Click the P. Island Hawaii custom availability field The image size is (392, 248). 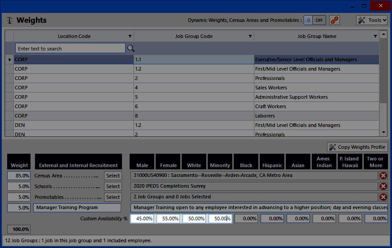pos(350,219)
